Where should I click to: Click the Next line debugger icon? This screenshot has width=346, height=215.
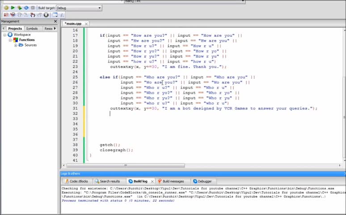pos(20,15)
